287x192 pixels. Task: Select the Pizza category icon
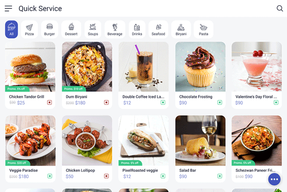click(x=29, y=27)
